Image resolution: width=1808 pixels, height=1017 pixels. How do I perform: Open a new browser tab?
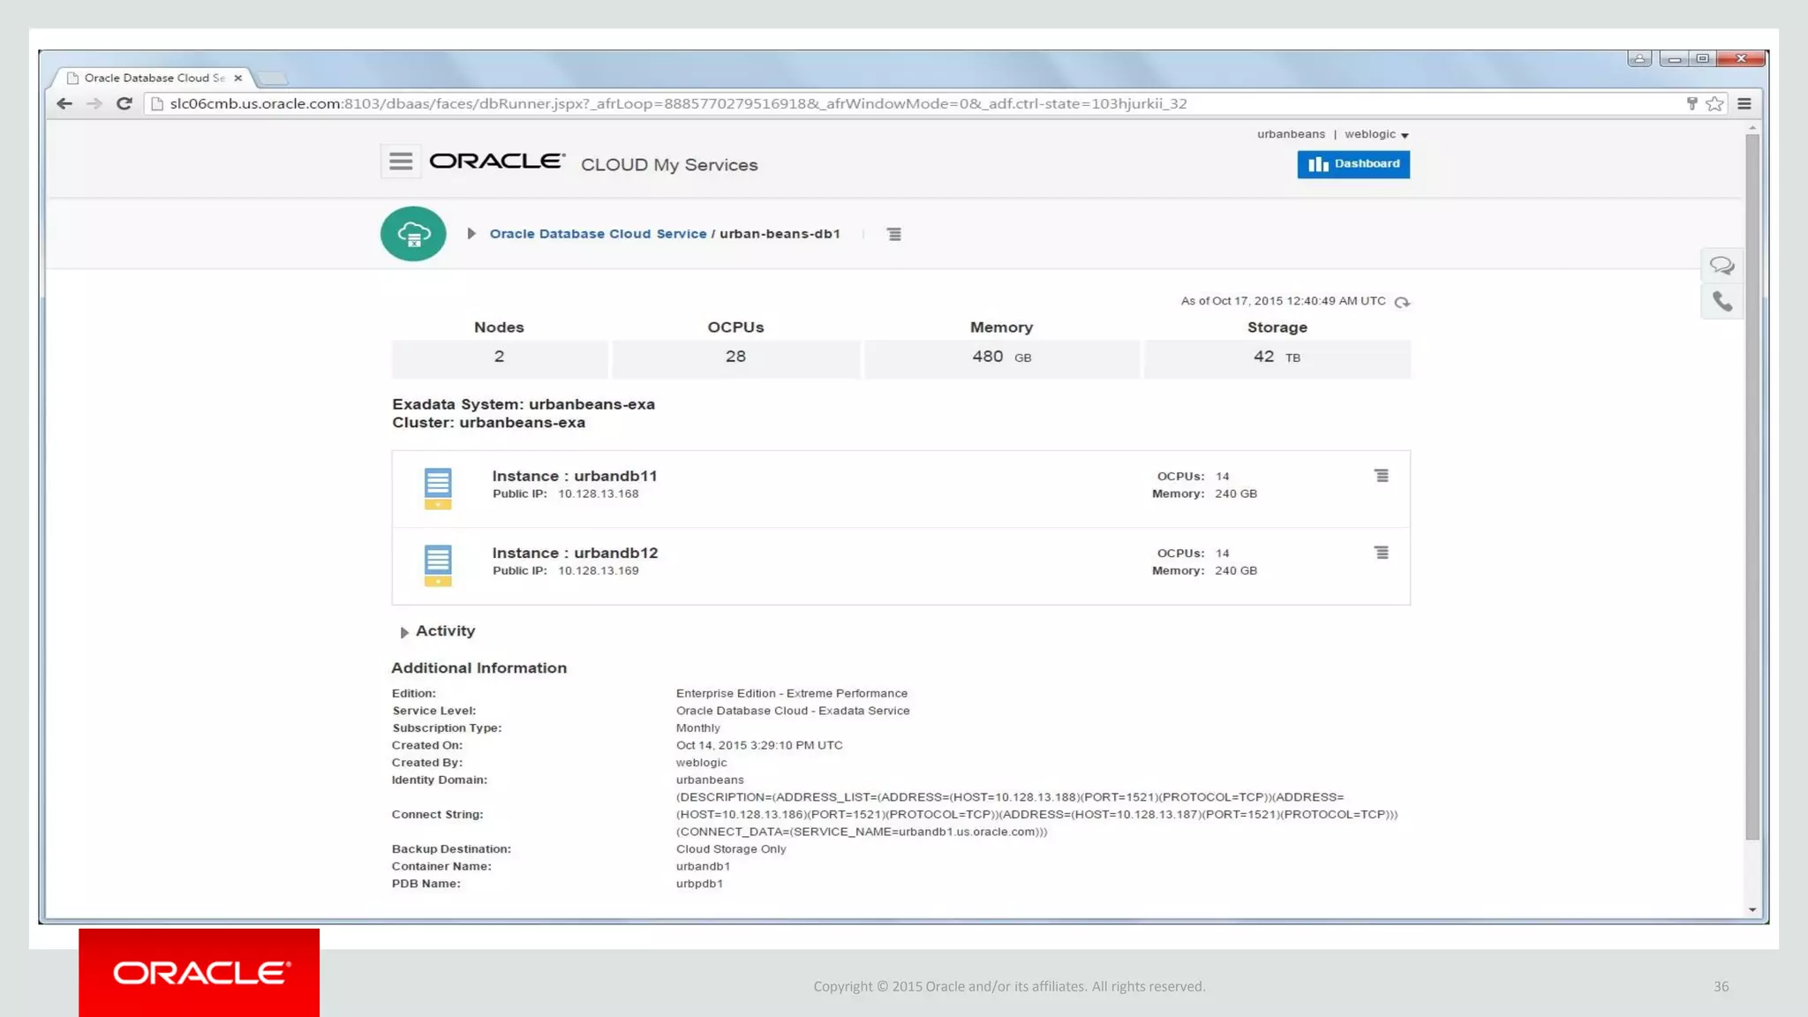[x=272, y=79]
